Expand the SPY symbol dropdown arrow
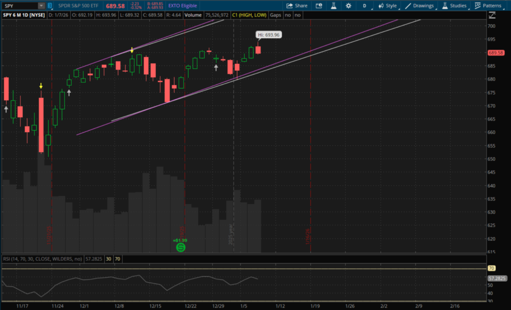Image resolution: width=511 pixels, height=310 pixels. tap(40, 6)
